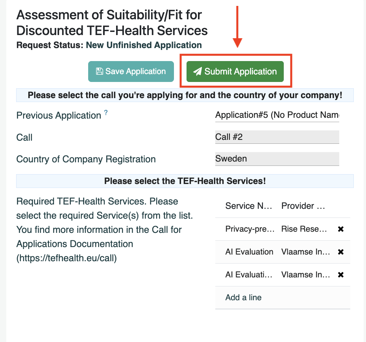Select the Call #2 field

pos(277,137)
